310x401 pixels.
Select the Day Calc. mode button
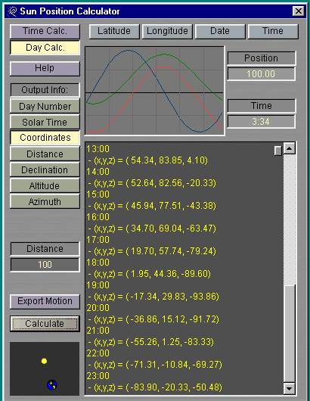click(x=45, y=48)
